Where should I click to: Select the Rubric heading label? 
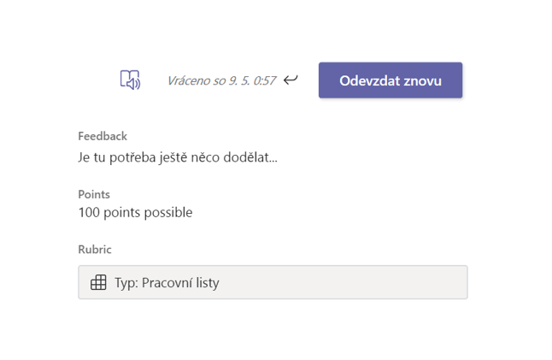tap(95, 250)
